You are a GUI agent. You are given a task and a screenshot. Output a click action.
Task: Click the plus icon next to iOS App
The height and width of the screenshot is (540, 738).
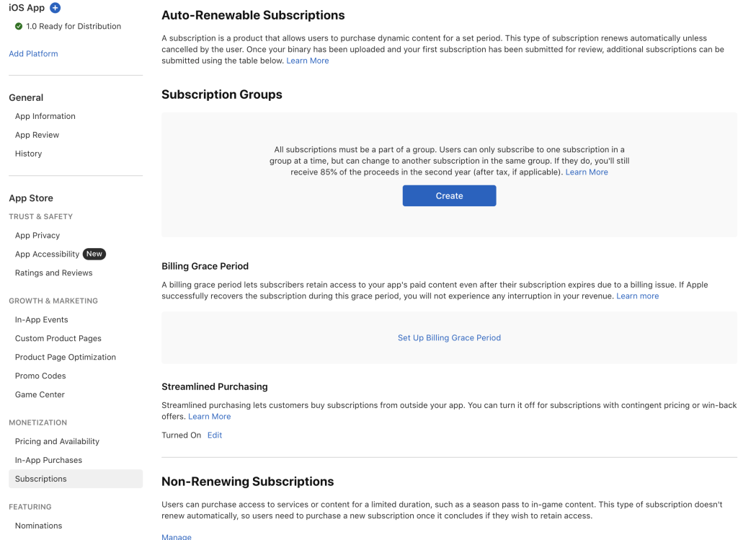[x=55, y=7]
